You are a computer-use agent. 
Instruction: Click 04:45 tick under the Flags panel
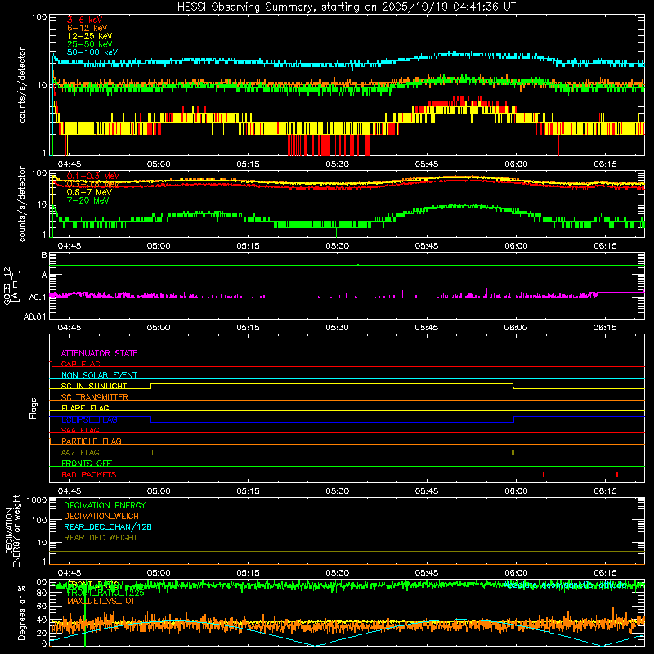[69, 491]
